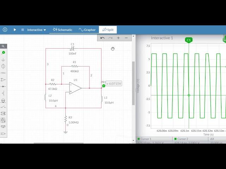Select resistor R1 in the feedback path
226x169 pixels.
75,66
